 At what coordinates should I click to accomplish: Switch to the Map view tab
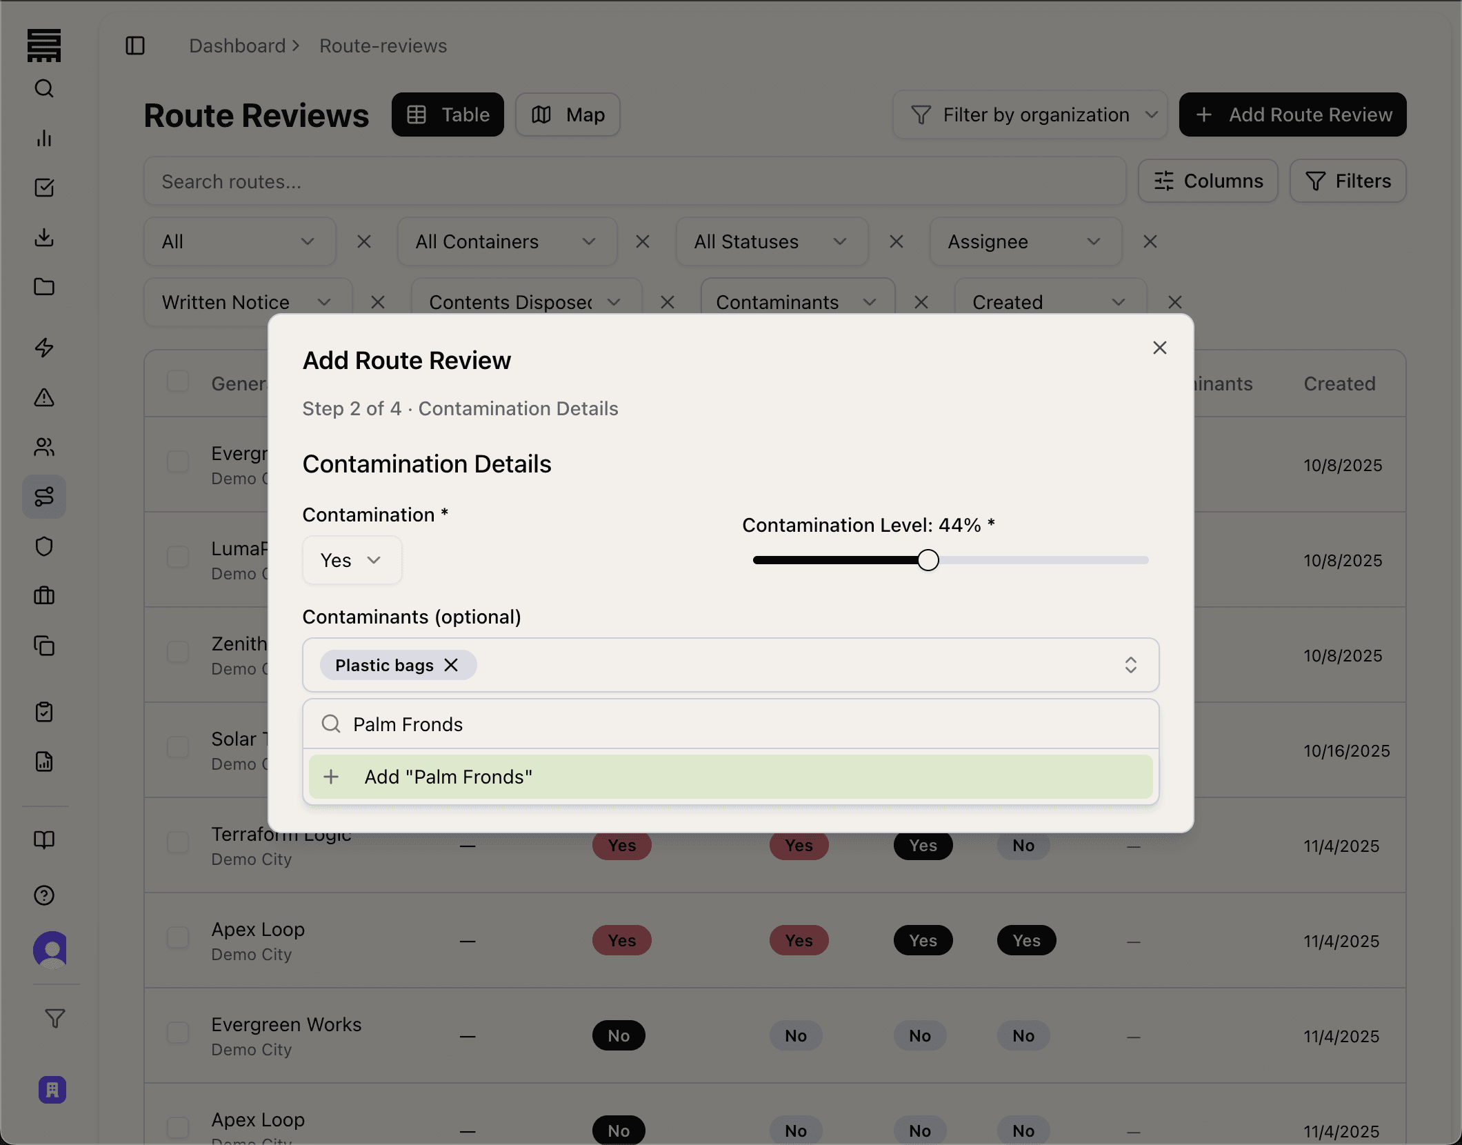tap(568, 114)
